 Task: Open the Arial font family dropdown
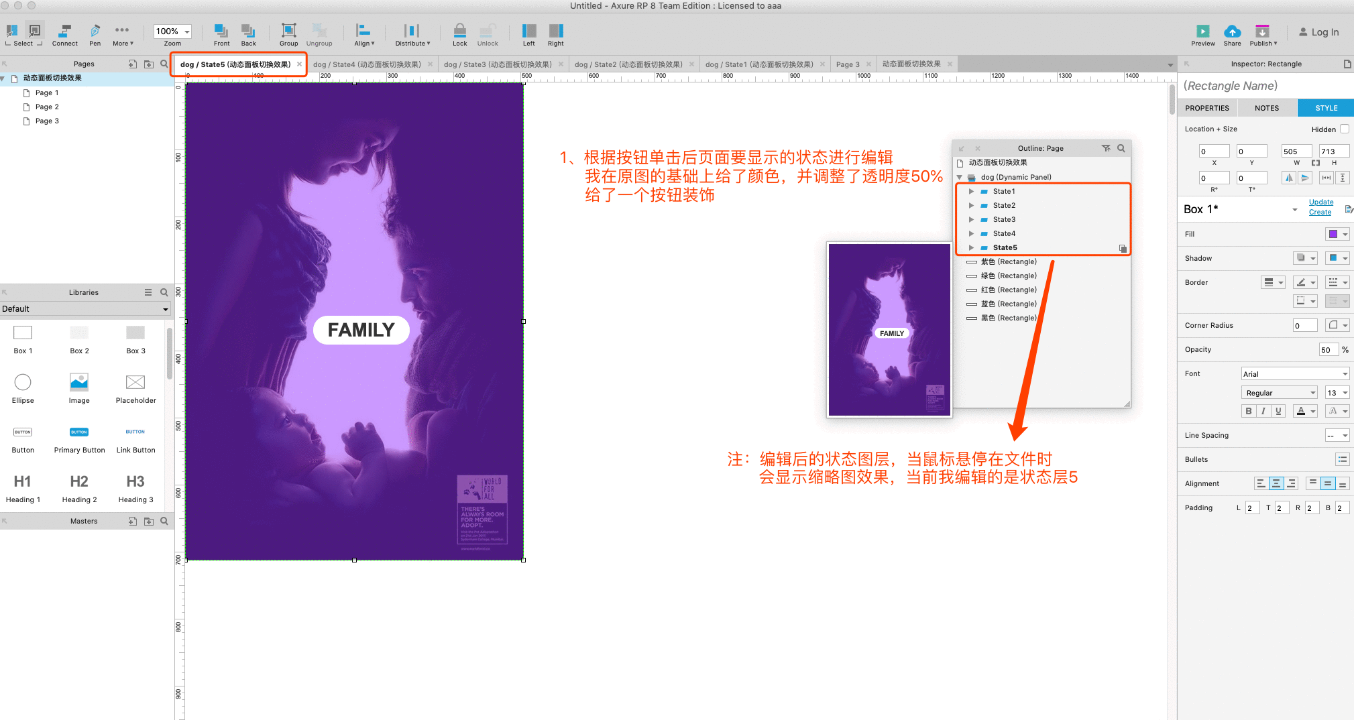(1295, 373)
